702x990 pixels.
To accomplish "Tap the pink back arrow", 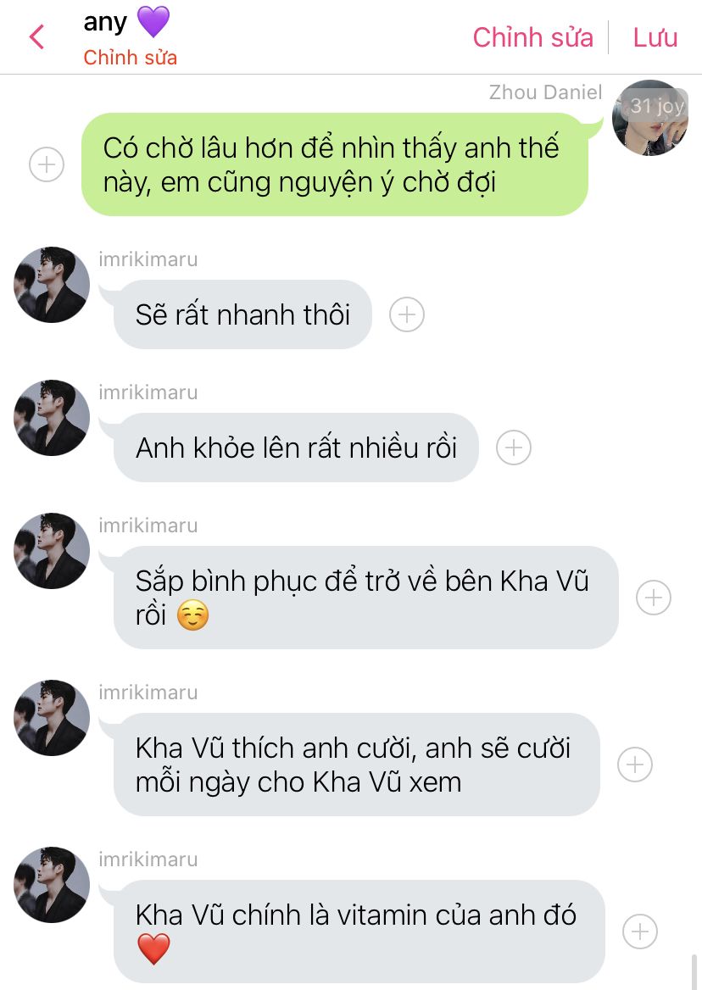I will (36, 36).
